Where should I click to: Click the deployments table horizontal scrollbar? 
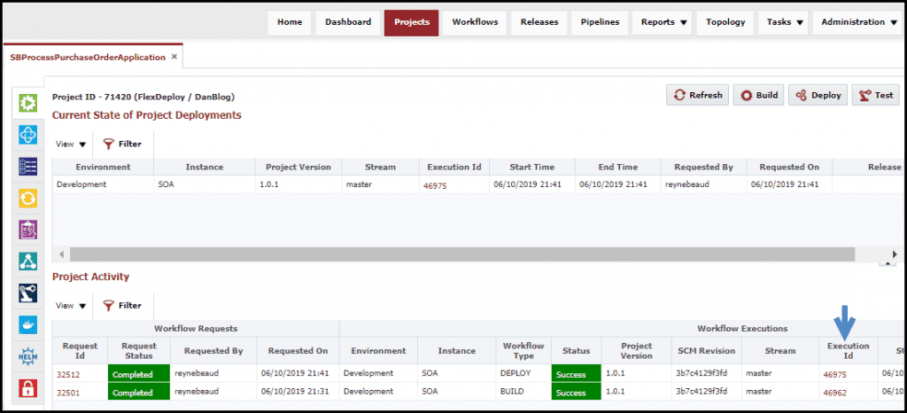461,254
